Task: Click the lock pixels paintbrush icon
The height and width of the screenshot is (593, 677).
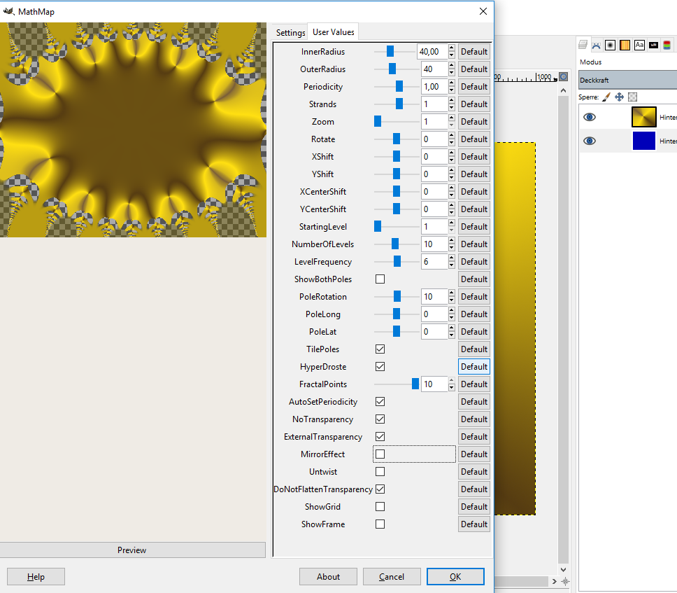Action: coord(606,97)
